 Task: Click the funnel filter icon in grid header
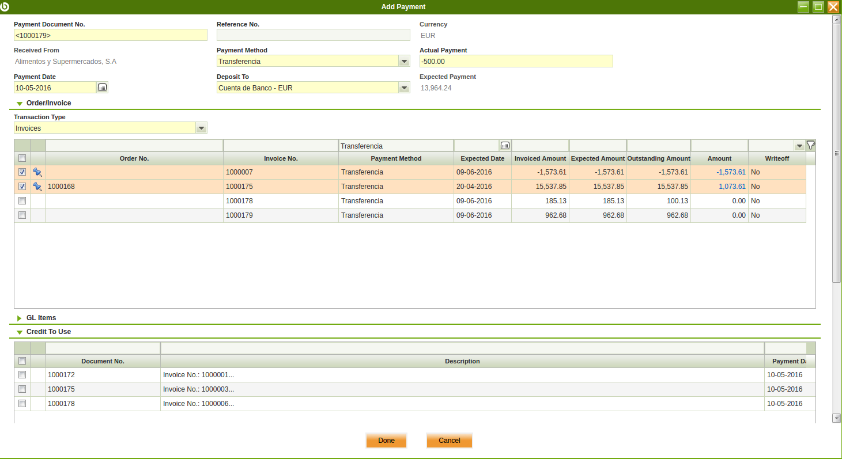pyautogui.click(x=810, y=145)
